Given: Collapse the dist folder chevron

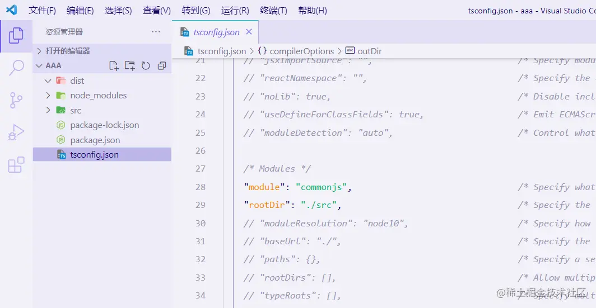Looking at the screenshot, I should pyautogui.click(x=48, y=81).
